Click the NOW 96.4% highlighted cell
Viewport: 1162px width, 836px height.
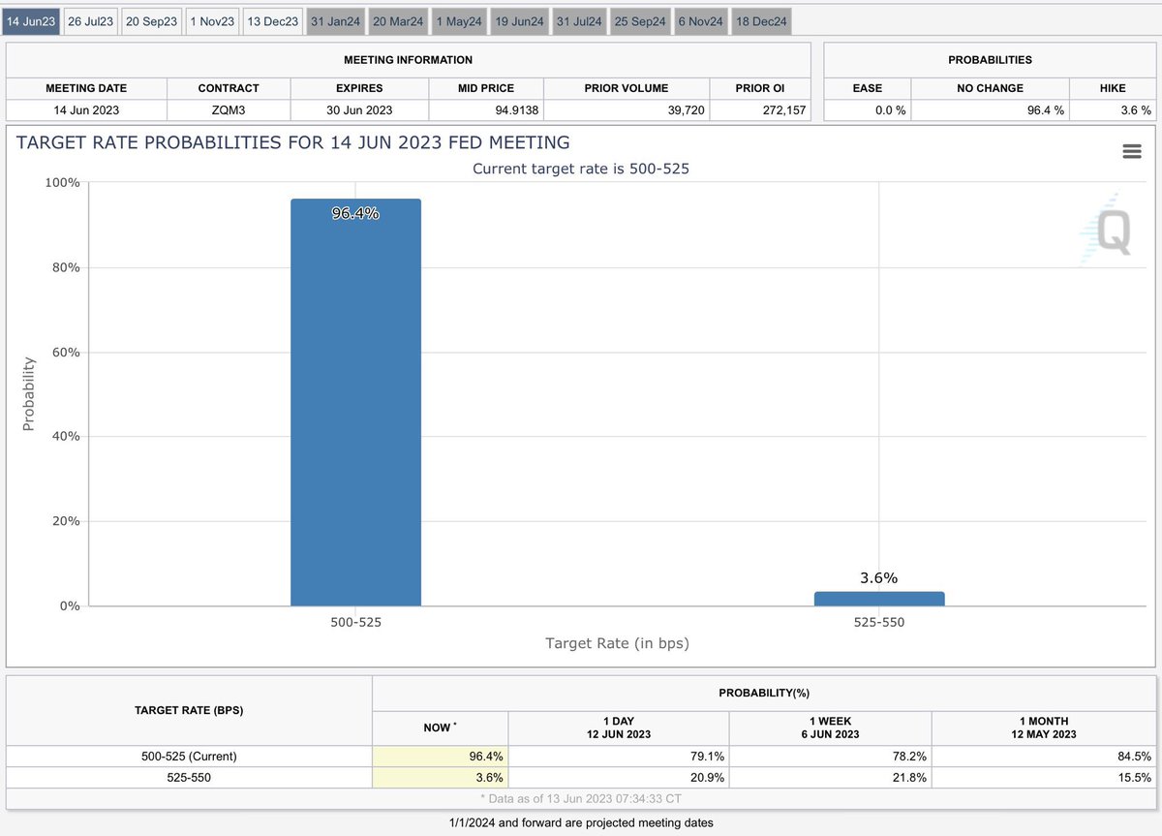440,756
